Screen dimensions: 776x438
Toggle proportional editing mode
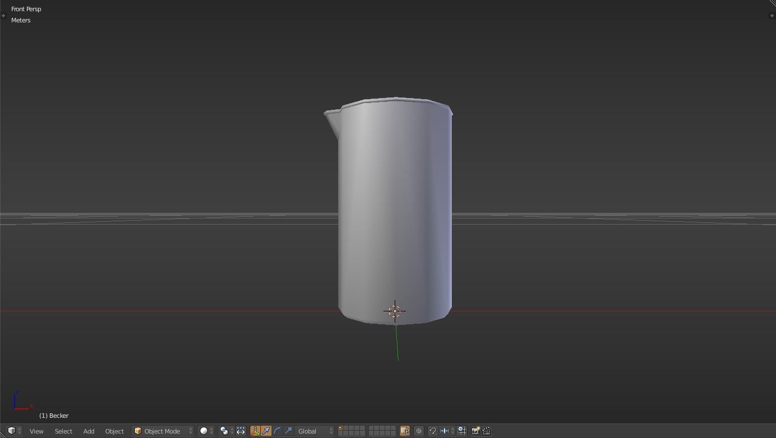(419, 431)
